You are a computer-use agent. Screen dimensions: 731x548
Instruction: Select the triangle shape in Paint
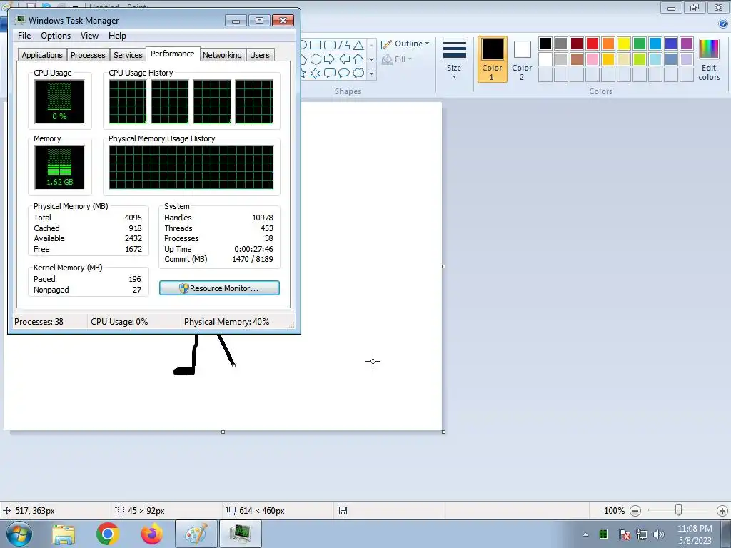pyautogui.click(x=358, y=45)
